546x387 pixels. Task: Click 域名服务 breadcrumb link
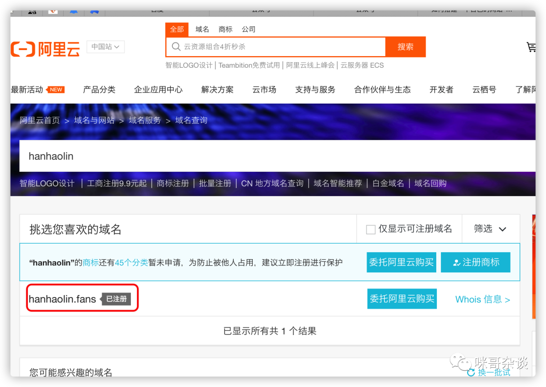[145, 120]
